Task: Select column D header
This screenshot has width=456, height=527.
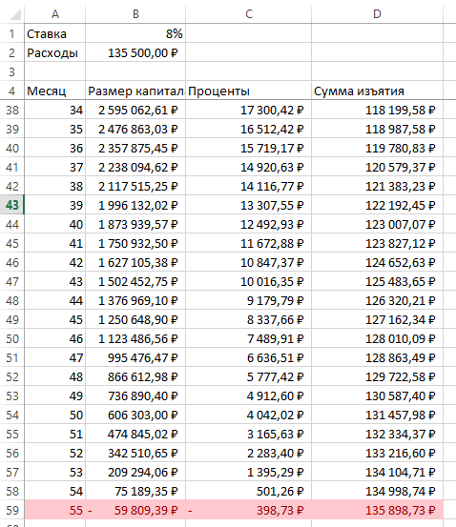Action: point(377,14)
